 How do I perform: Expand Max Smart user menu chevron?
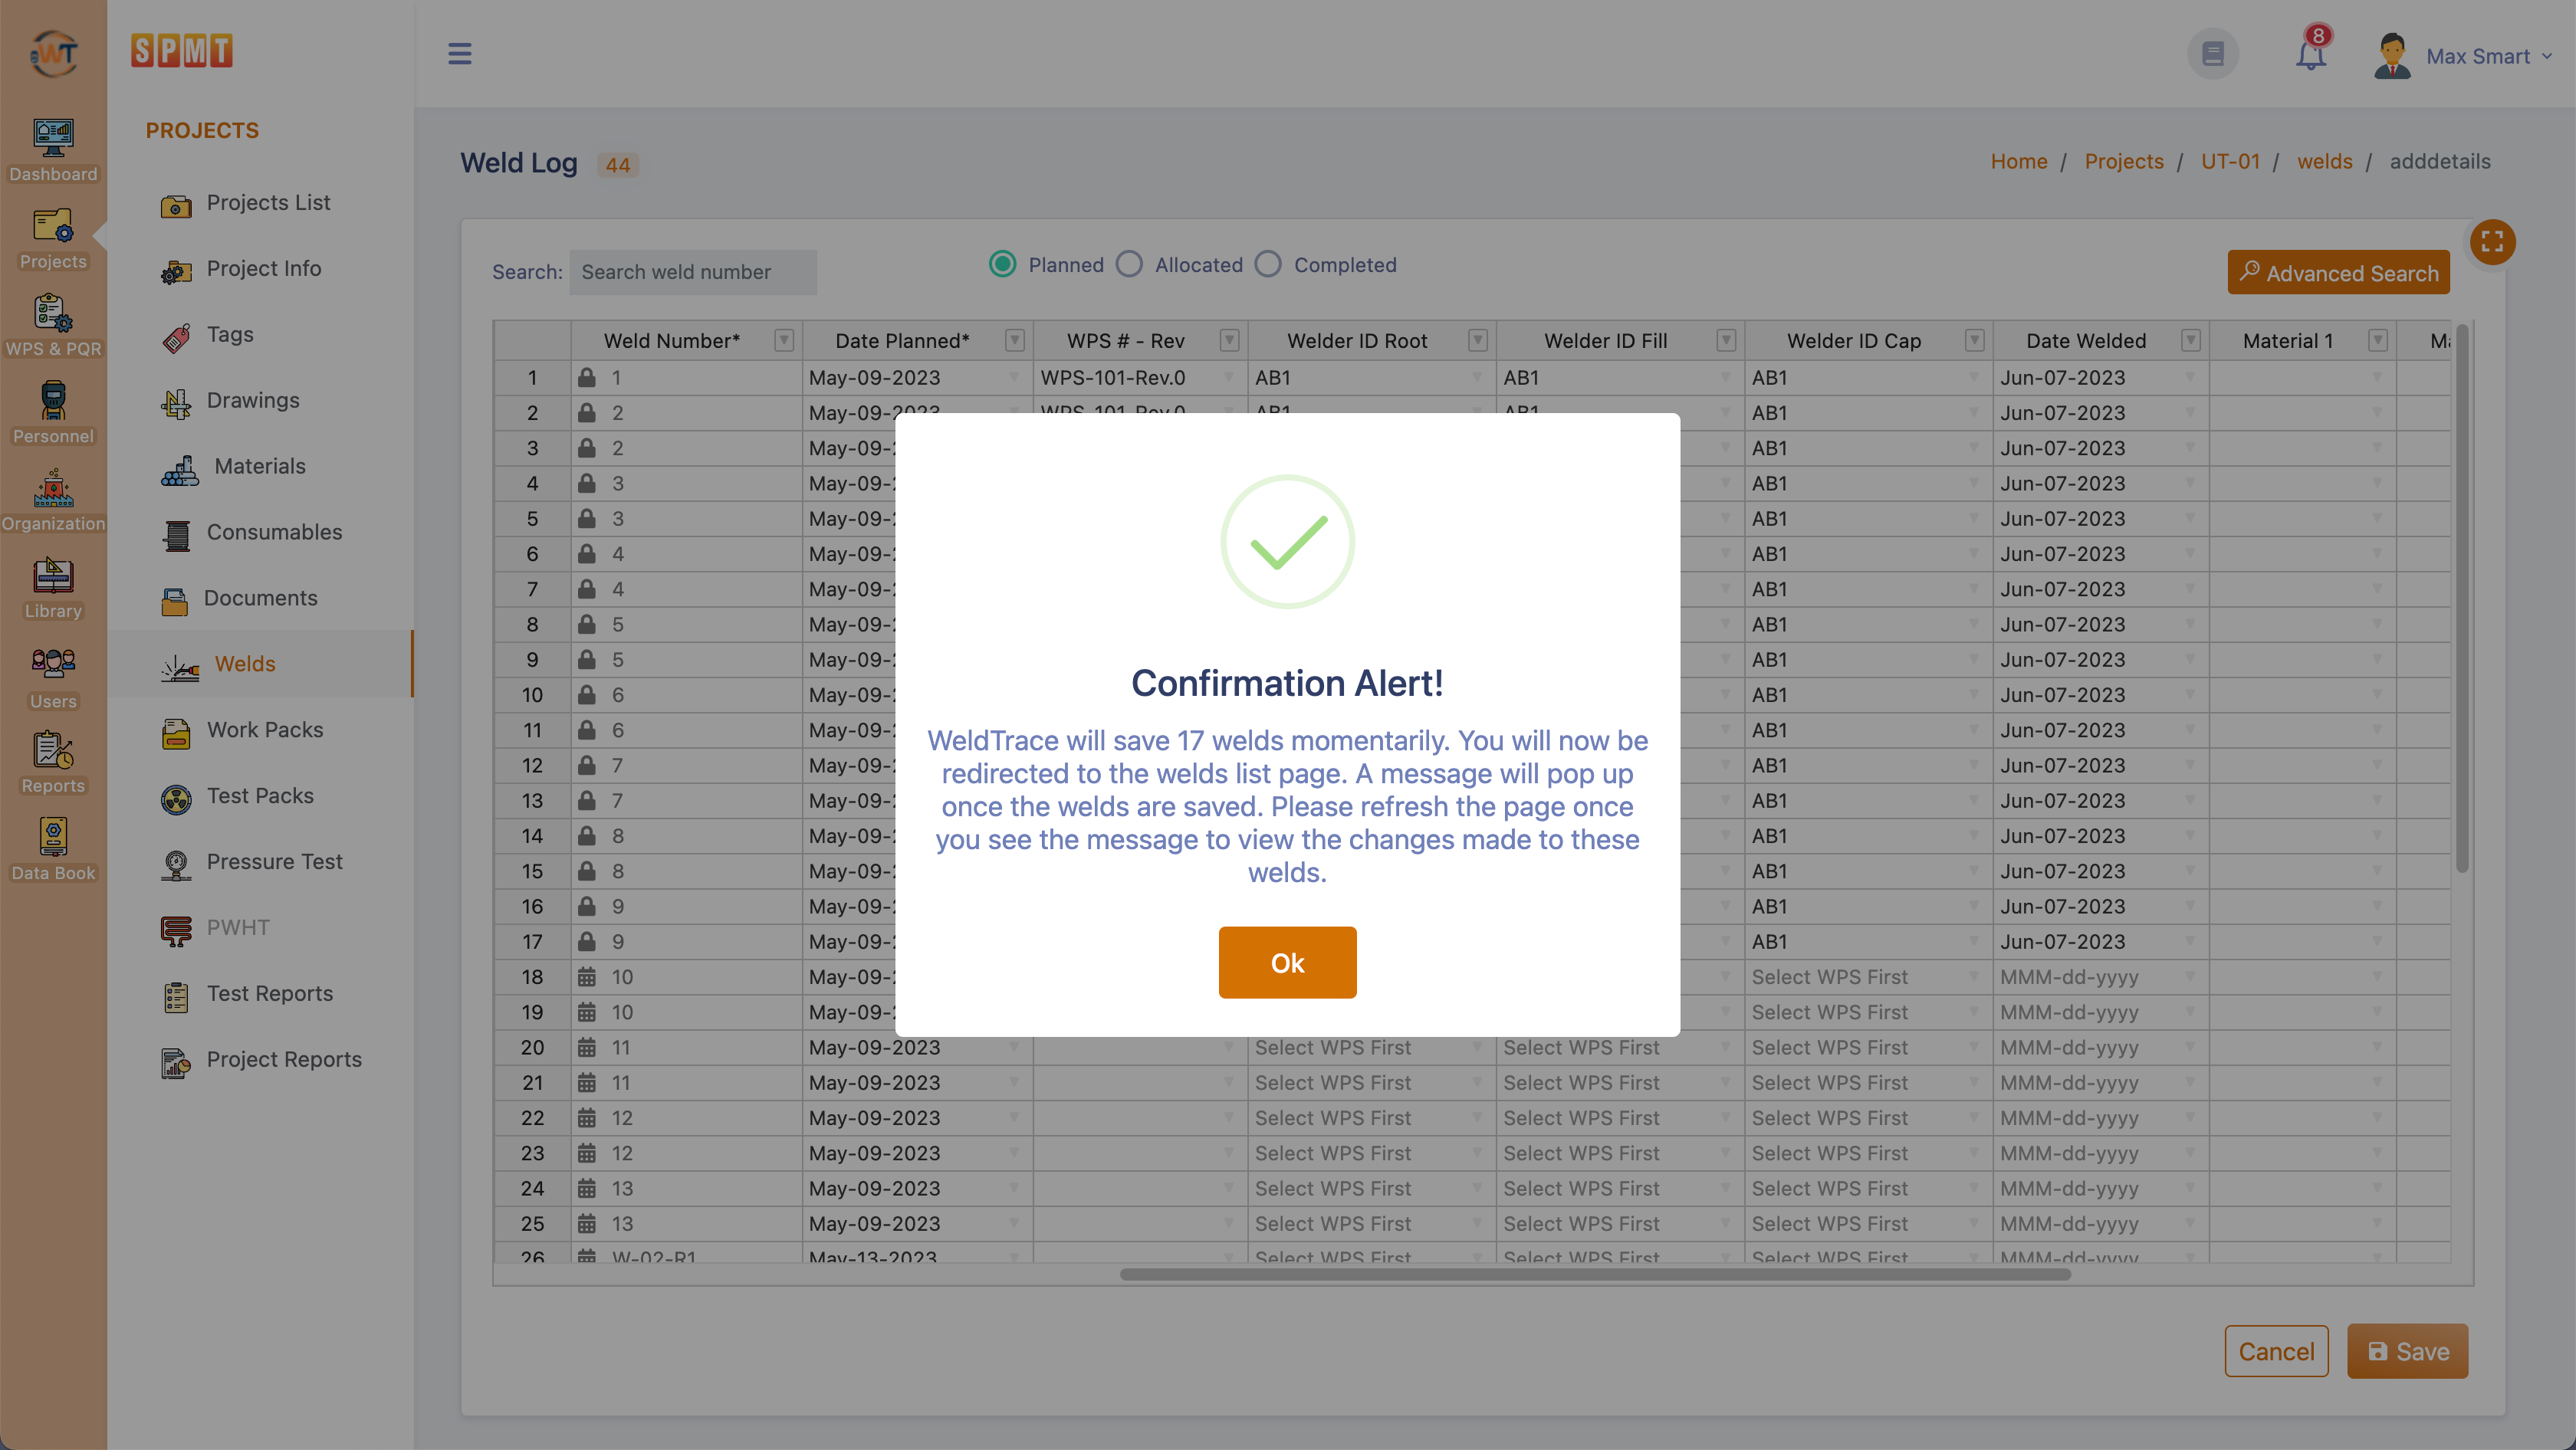[x=2547, y=56]
